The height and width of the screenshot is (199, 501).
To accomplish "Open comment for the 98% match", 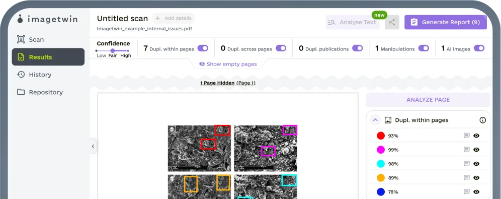I will pyautogui.click(x=466, y=164).
